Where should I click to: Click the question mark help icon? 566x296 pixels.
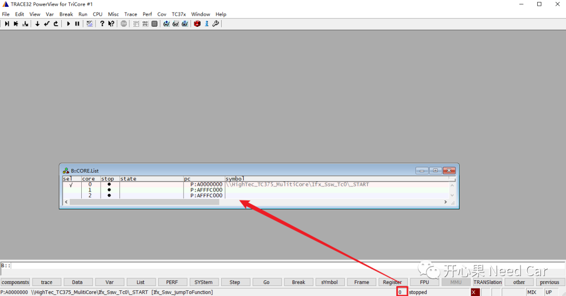(102, 24)
